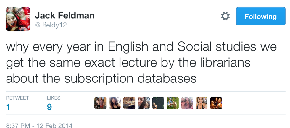This screenshot has height=128, width=290.
Task: Click the Following button to unfollow
Action: (x=260, y=17)
